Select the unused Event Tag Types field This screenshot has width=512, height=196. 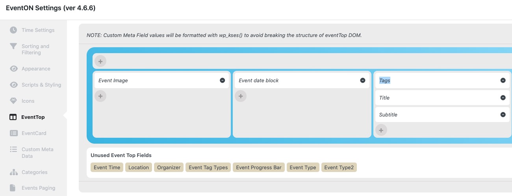pyautogui.click(x=208, y=167)
